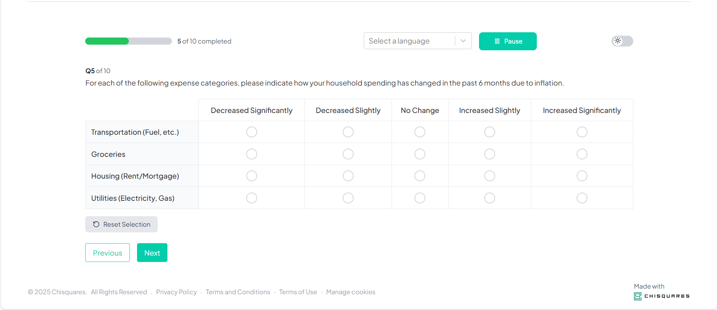Toggle the light/dark mode switch
717x310 pixels.
622,41
